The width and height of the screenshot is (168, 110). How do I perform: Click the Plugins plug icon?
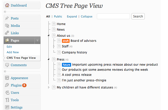(x=7, y=85)
